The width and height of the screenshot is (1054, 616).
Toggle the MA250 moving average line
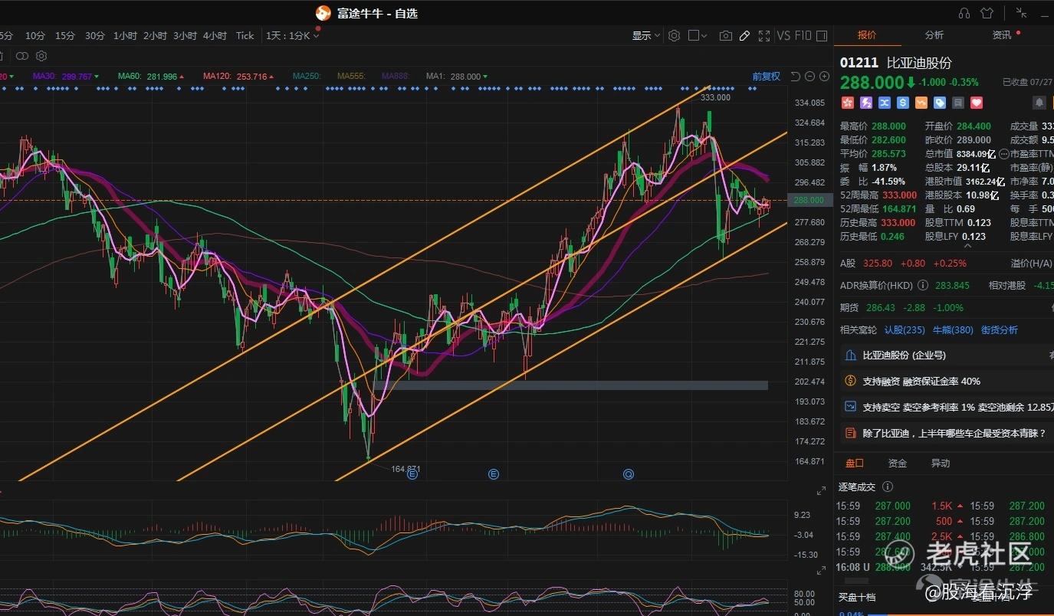pyautogui.click(x=307, y=77)
